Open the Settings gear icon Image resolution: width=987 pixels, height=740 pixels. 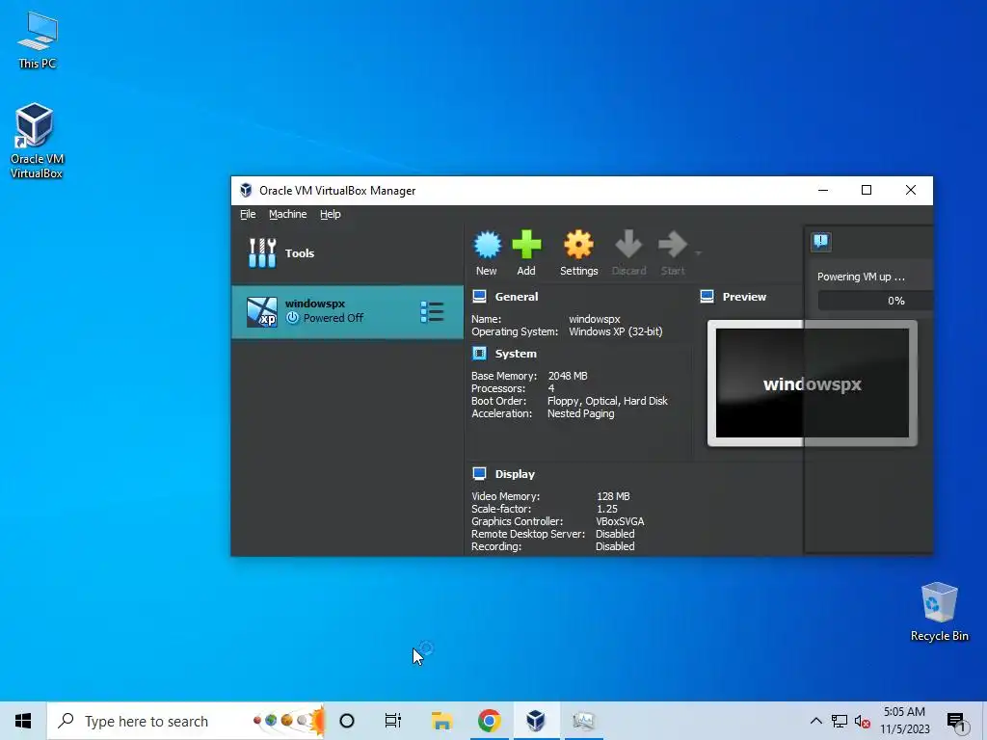coord(578,245)
